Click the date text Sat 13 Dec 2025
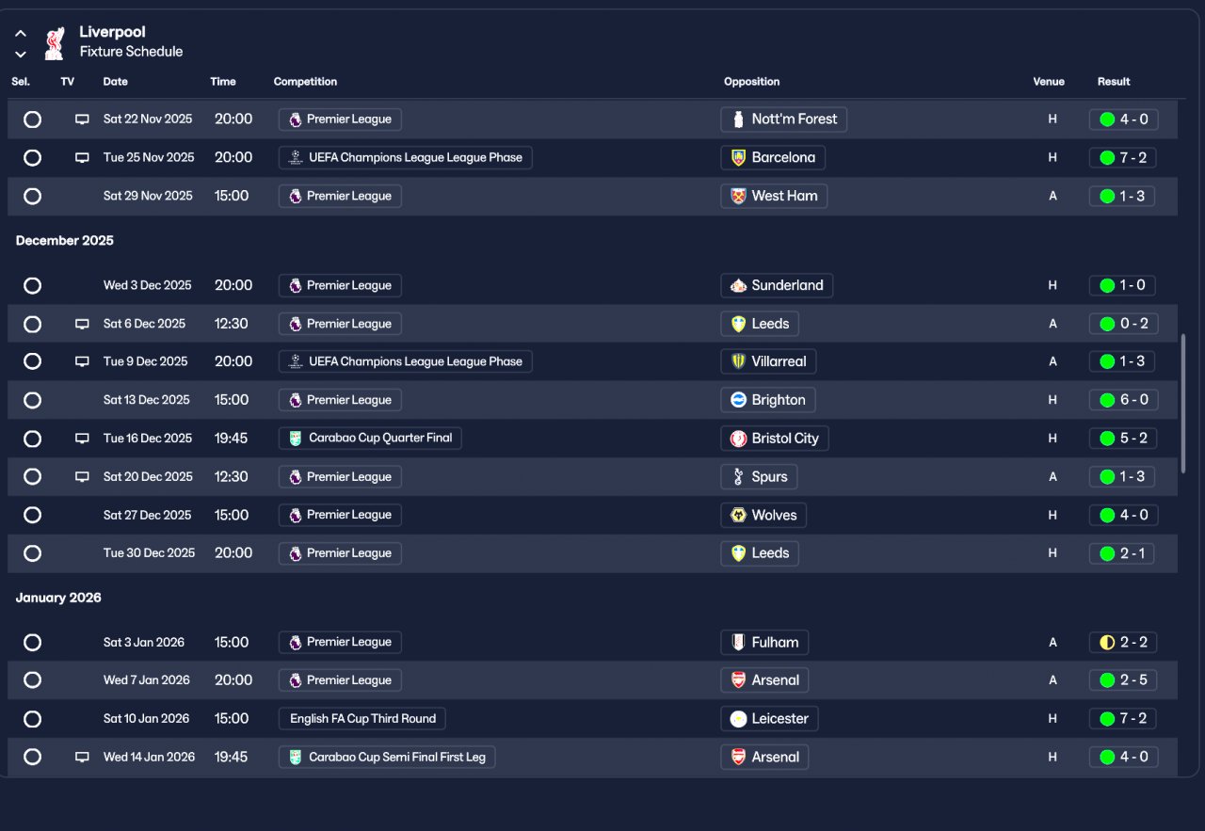Screen dimensions: 1205x831 (x=146, y=400)
